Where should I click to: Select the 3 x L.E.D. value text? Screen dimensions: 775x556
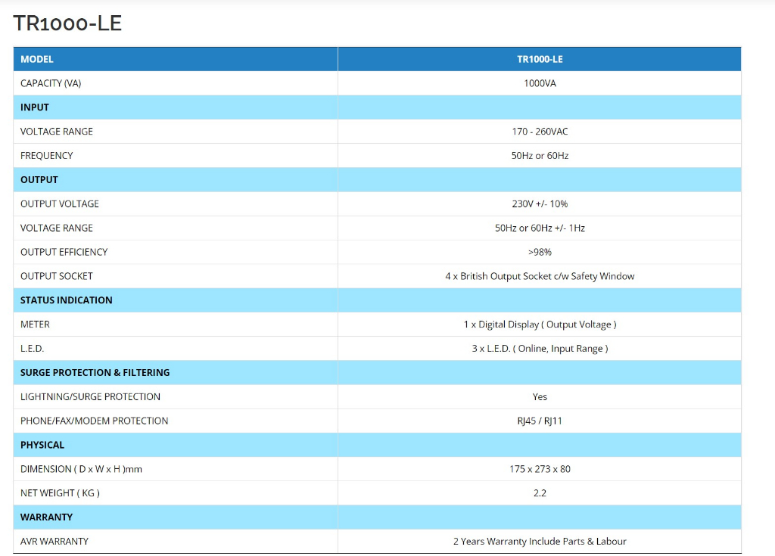[539, 349]
